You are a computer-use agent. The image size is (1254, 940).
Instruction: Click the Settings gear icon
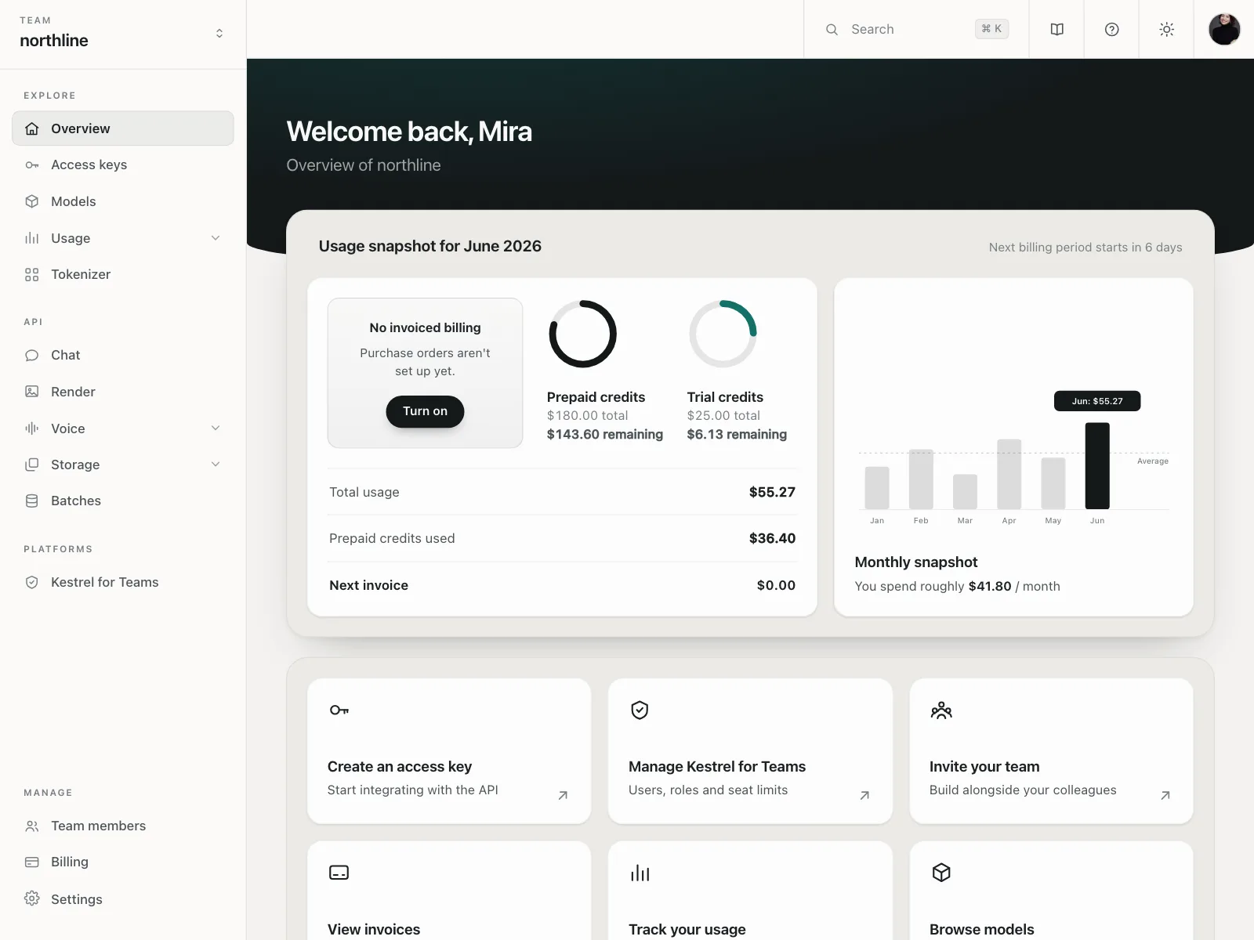32,898
